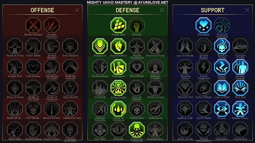
Task: Select the Steadfast mastery icon
Action: (x=203, y=25)
